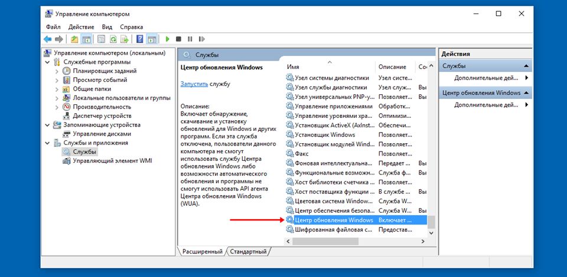567x277 pixels.
Task: Click the gray Forward arrow in toolbar
Action: [x=59, y=39]
